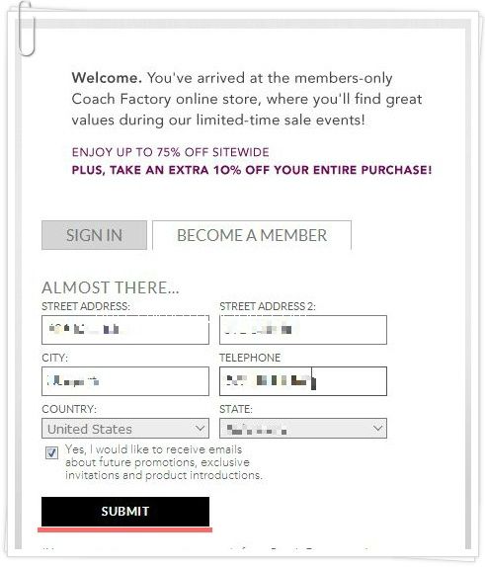Focus the Street Address 2 field
Screen dimensions: 485x567
[303, 330]
